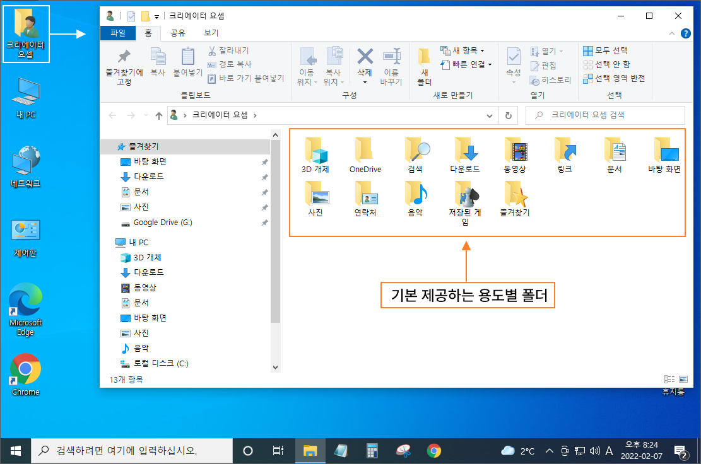
Task: Click 모두 선택 in ribbon
Action: [x=606, y=50]
